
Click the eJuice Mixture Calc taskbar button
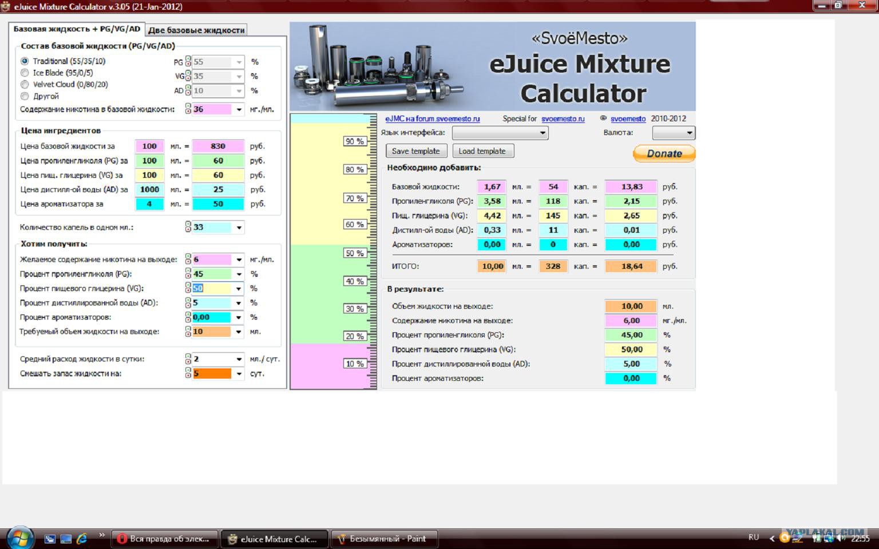pos(274,539)
